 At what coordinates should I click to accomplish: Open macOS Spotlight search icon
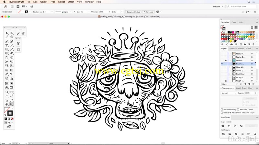(249, 2)
